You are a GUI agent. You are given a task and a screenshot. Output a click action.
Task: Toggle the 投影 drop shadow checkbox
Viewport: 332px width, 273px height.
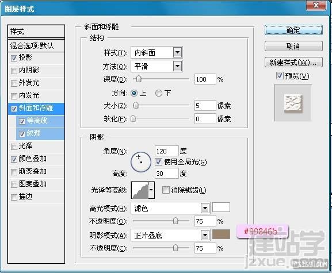tap(14, 58)
